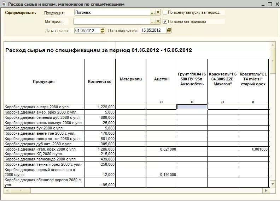
Task: Select row Коробка дверная бук 2080
Action: pos(44,128)
